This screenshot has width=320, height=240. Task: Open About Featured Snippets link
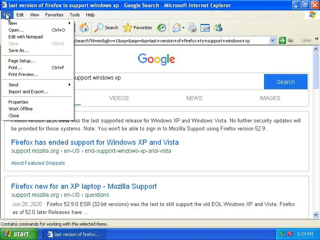(38, 163)
